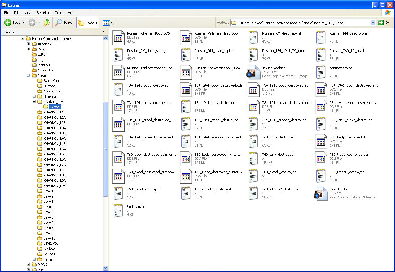Select the Skybox folder
The width and height of the screenshot is (395, 272).
pos(49,249)
